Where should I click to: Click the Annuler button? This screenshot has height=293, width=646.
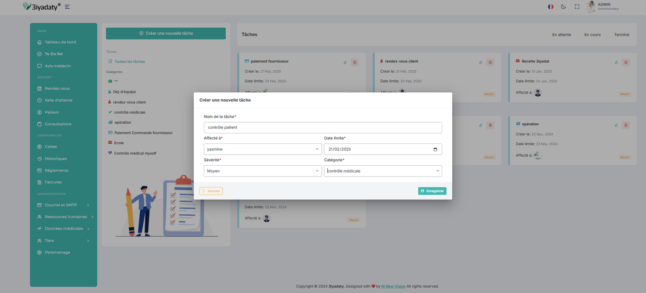[x=211, y=191]
